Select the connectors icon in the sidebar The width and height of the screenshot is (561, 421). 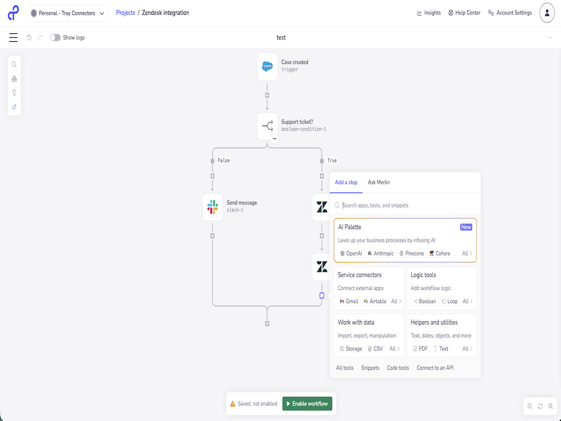14,78
